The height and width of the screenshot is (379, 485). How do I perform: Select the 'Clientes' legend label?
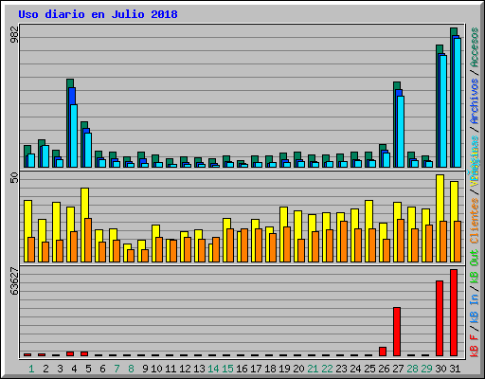pos(475,221)
